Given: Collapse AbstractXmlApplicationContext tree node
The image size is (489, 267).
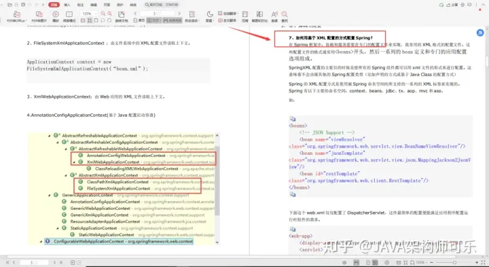Looking at the screenshot, I should [x=66, y=175].
